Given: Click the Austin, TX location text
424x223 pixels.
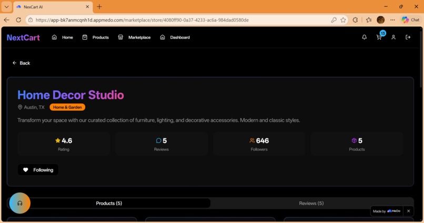Looking at the screenshot, I should [x=34, y=108].
